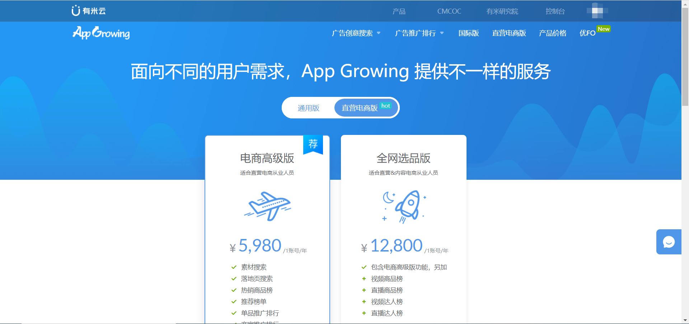Click the 5,980 price

click(260, 246)
